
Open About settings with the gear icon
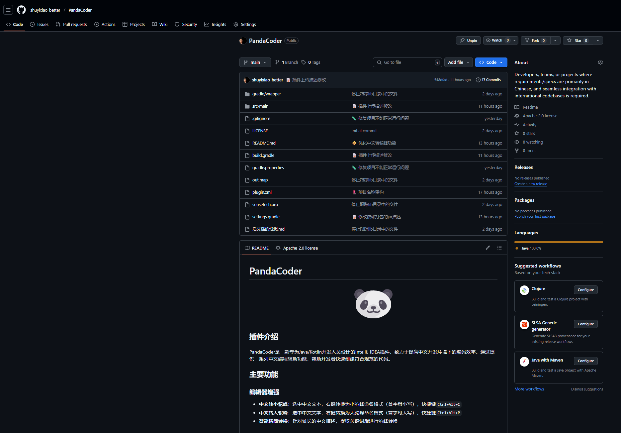click(600, 62)
